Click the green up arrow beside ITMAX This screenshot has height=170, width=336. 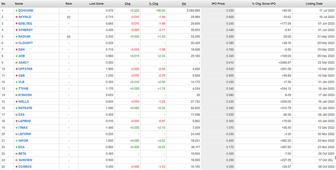click(16, 127)
